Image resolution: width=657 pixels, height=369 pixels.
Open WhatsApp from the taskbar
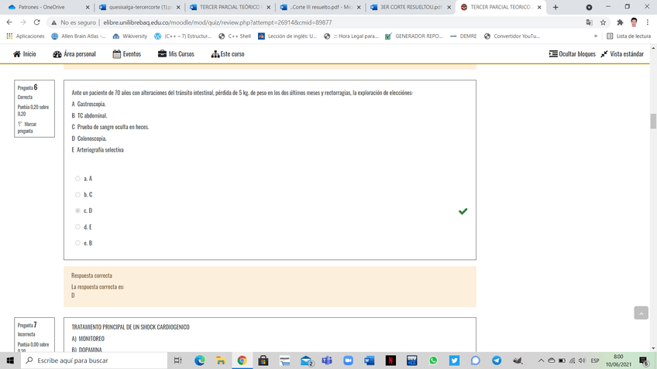[x=433, y=360]
